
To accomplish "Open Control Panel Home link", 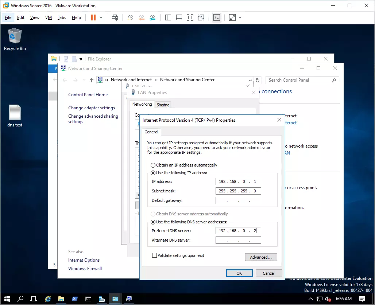I will click(88, 95).
